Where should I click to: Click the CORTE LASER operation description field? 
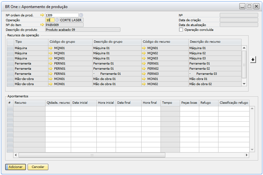[71, 20]
